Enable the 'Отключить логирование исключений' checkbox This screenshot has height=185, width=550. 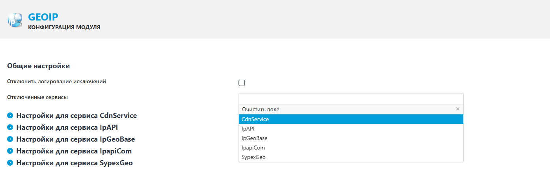242,83
